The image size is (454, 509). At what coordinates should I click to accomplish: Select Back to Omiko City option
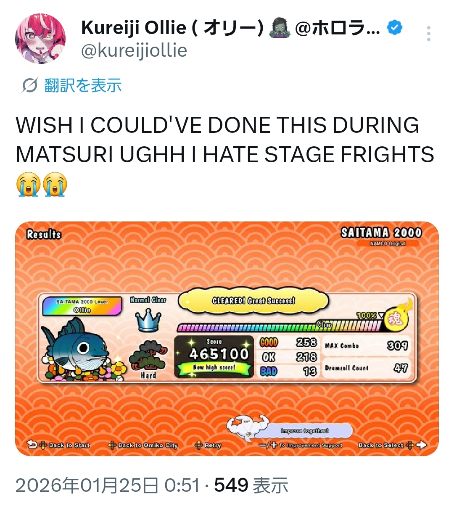click(143, 445)
